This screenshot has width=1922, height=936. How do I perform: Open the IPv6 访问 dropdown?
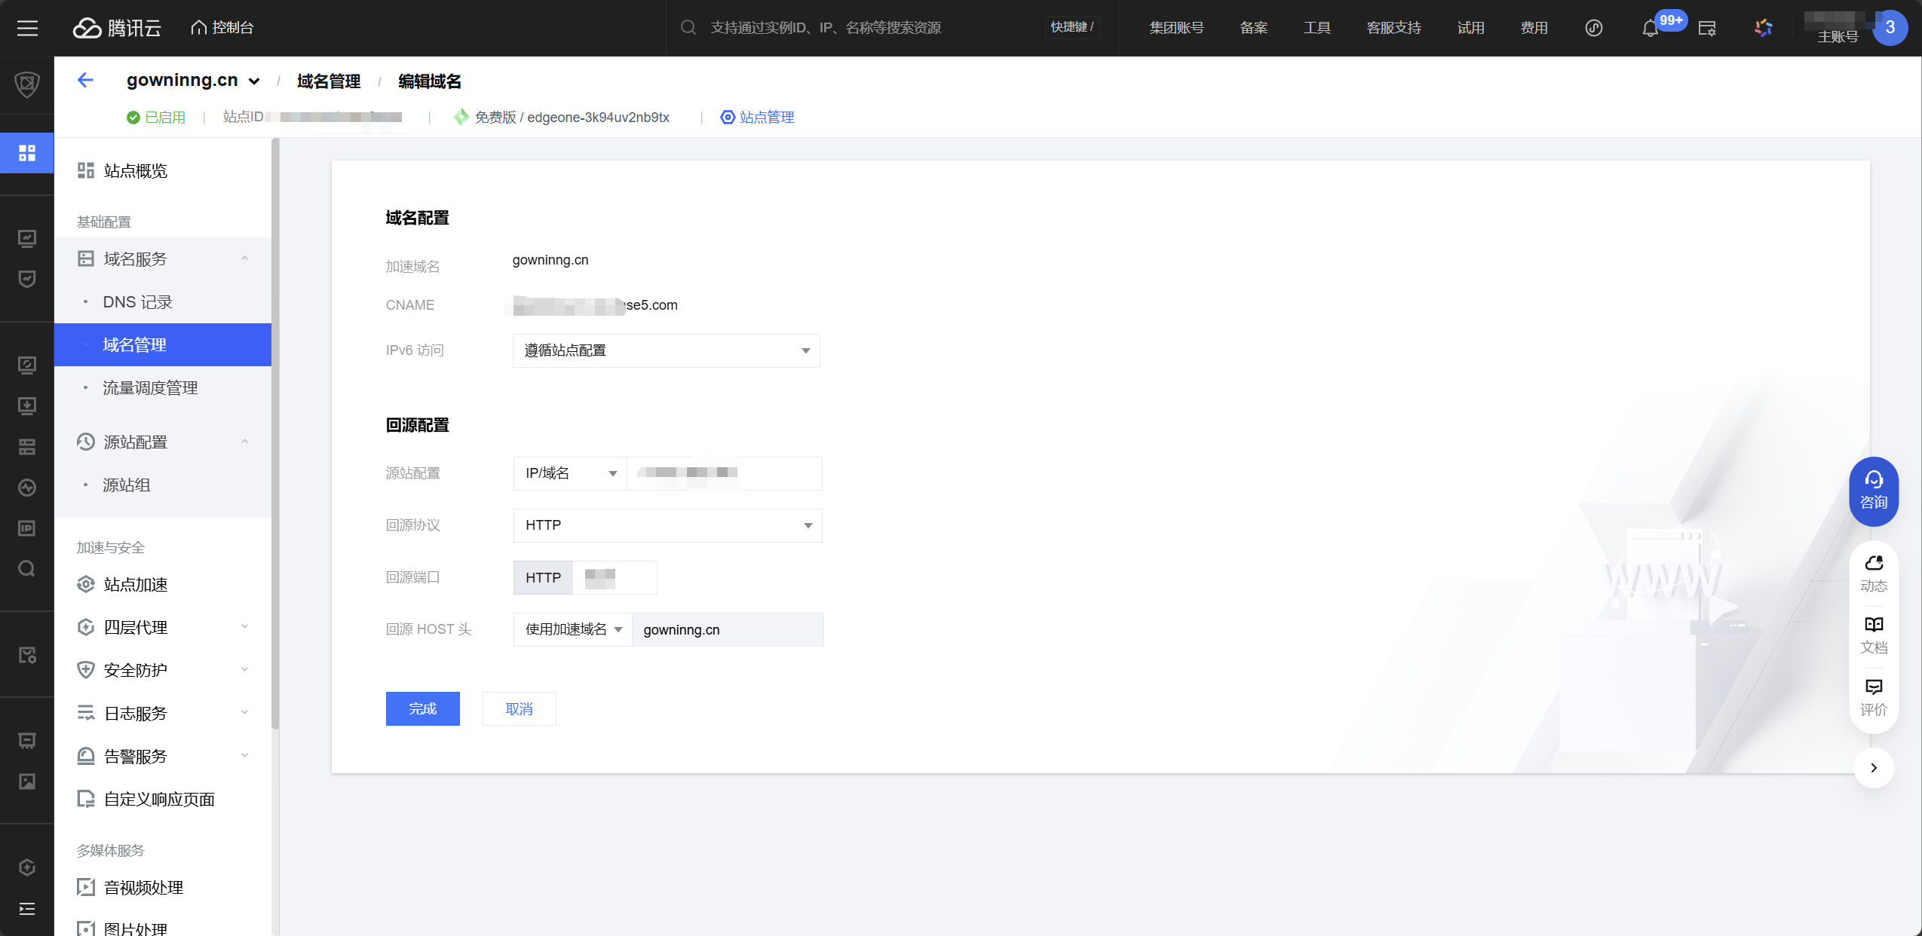point(665,350)
